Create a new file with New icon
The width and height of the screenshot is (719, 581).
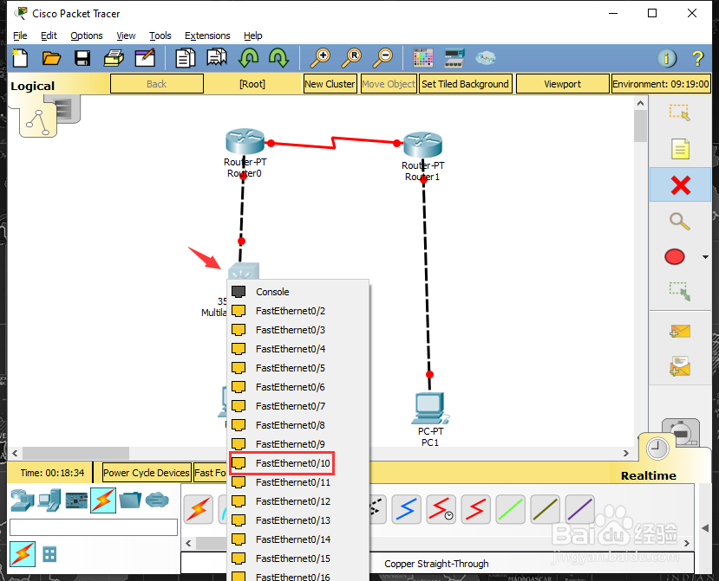[20, 58]
